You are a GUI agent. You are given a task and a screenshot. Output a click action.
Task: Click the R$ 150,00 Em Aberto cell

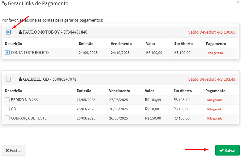[x=182, y=118]
